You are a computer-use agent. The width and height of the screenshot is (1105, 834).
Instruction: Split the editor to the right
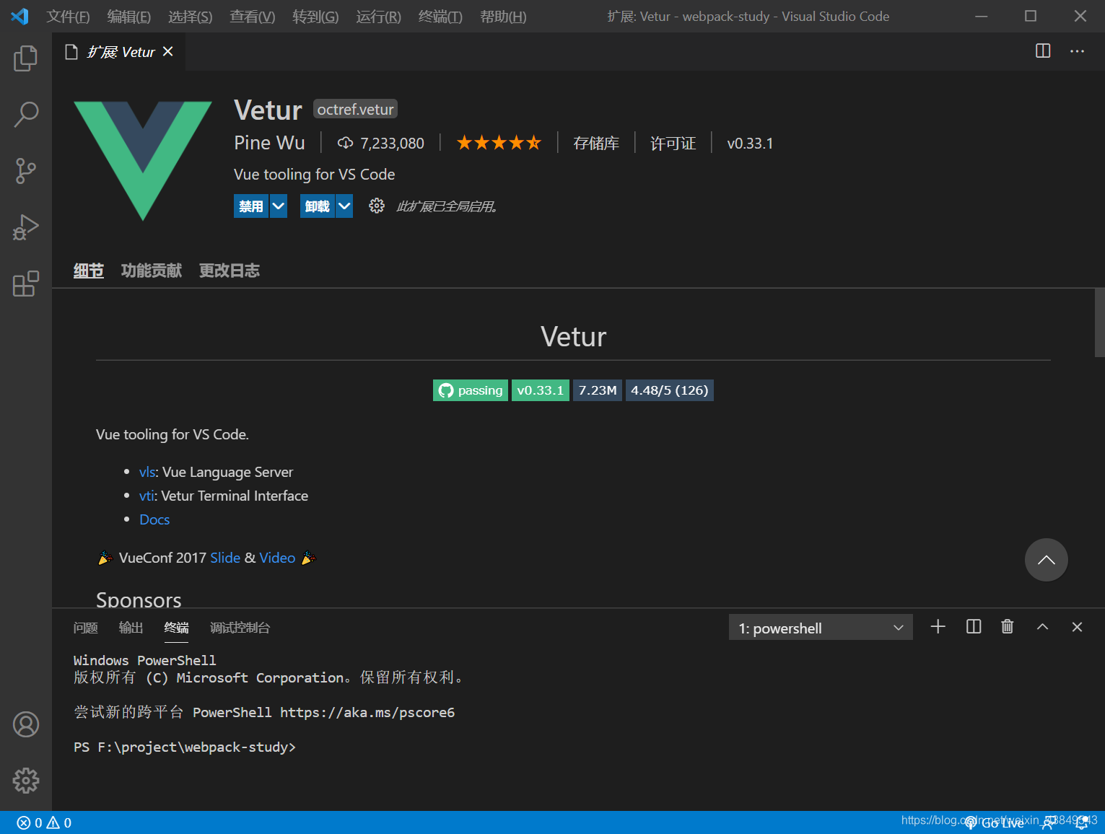pyautogui.click(x=1043, y=51)
